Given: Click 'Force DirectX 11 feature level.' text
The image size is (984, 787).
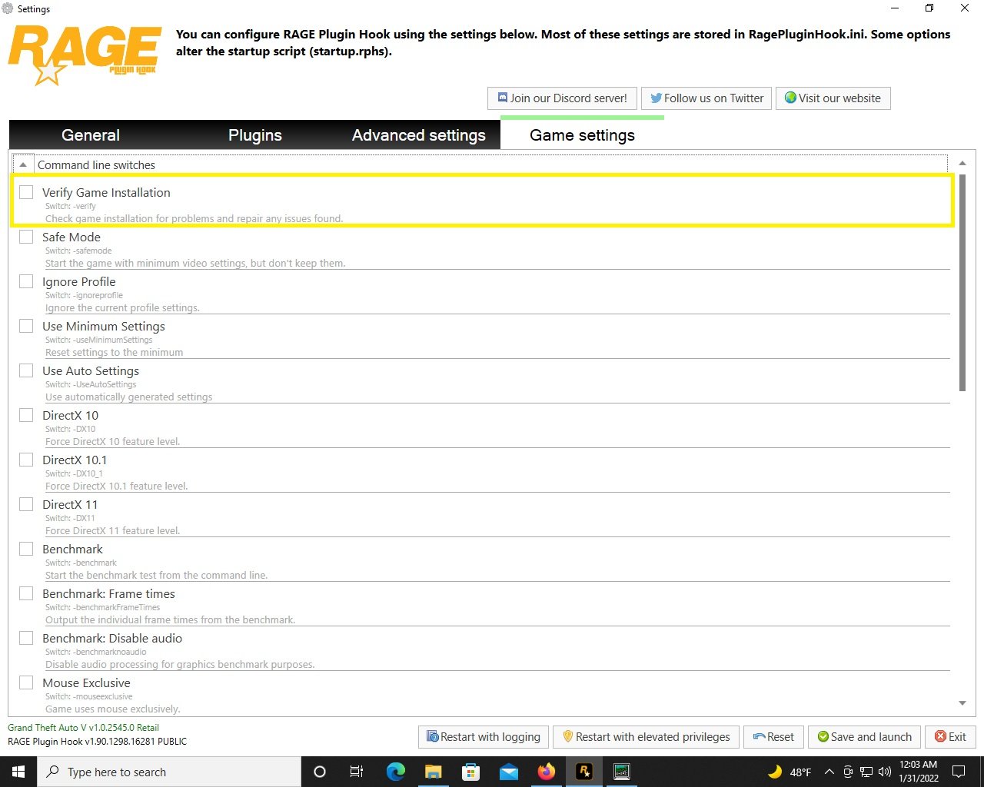Looking at the screenshot, I should [112, 531].
